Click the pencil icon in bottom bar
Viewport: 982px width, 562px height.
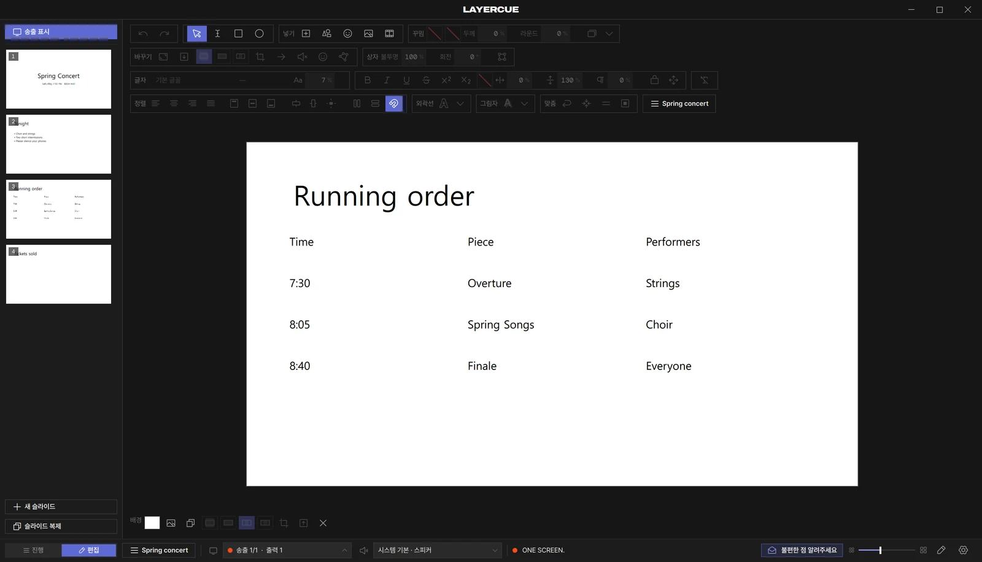941,550
